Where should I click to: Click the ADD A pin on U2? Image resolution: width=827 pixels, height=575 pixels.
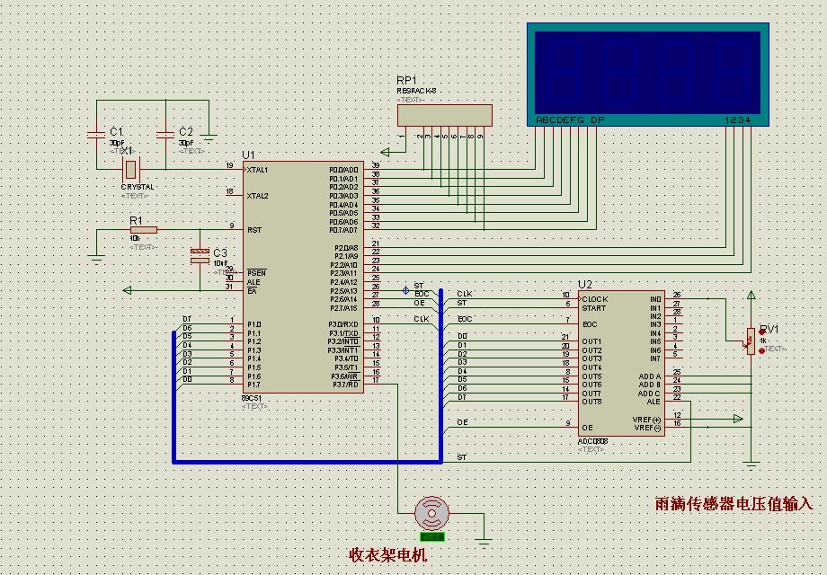click(650, 376)
